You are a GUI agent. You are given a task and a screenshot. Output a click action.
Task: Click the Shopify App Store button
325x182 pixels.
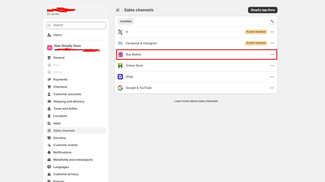click(262, 10)
